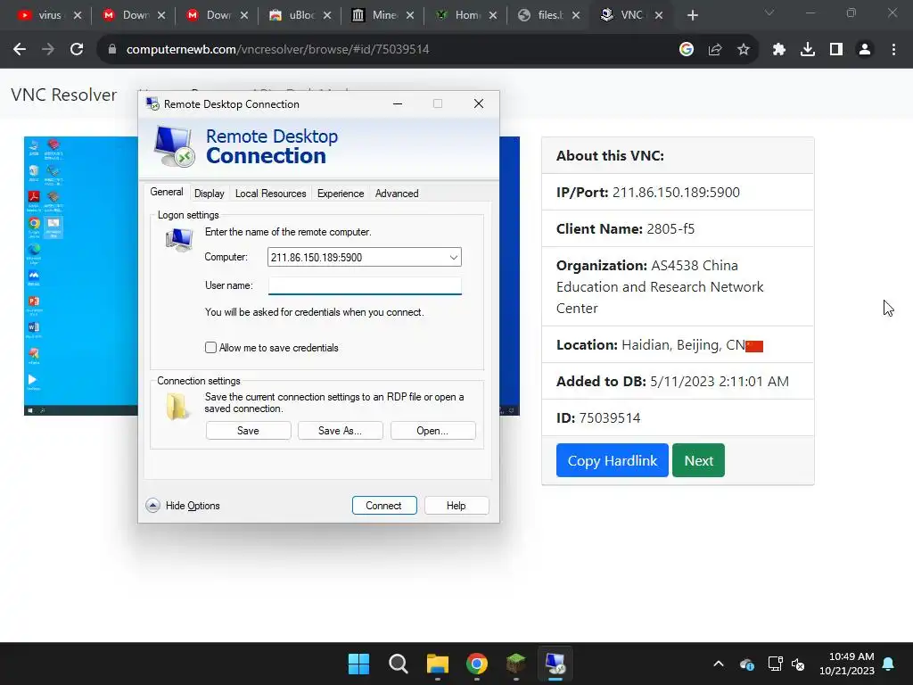The height and width of the screenshot is (685, 913).
Task: Click the Save As... button
Action: point(340,431)
